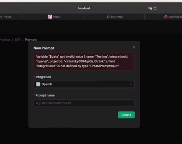Screen dimensions: 182x144
Task: Click the red error message about CreatePromptInput
Action: pyautogui.click(x=84, y=61)
